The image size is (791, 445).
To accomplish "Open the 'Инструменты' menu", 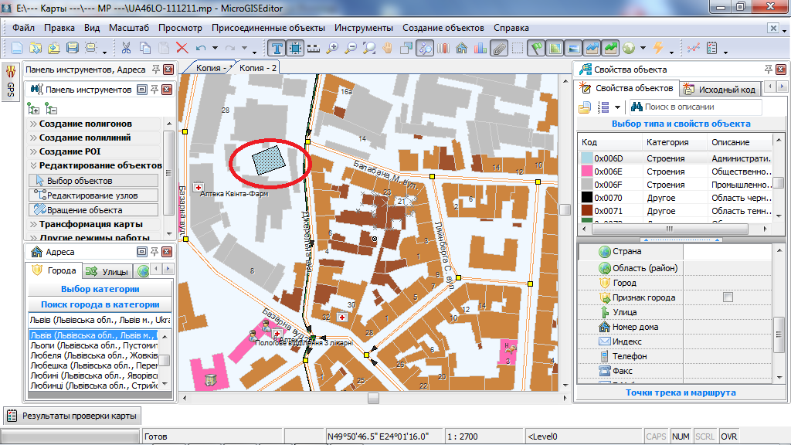I will [x=364, y=28].
